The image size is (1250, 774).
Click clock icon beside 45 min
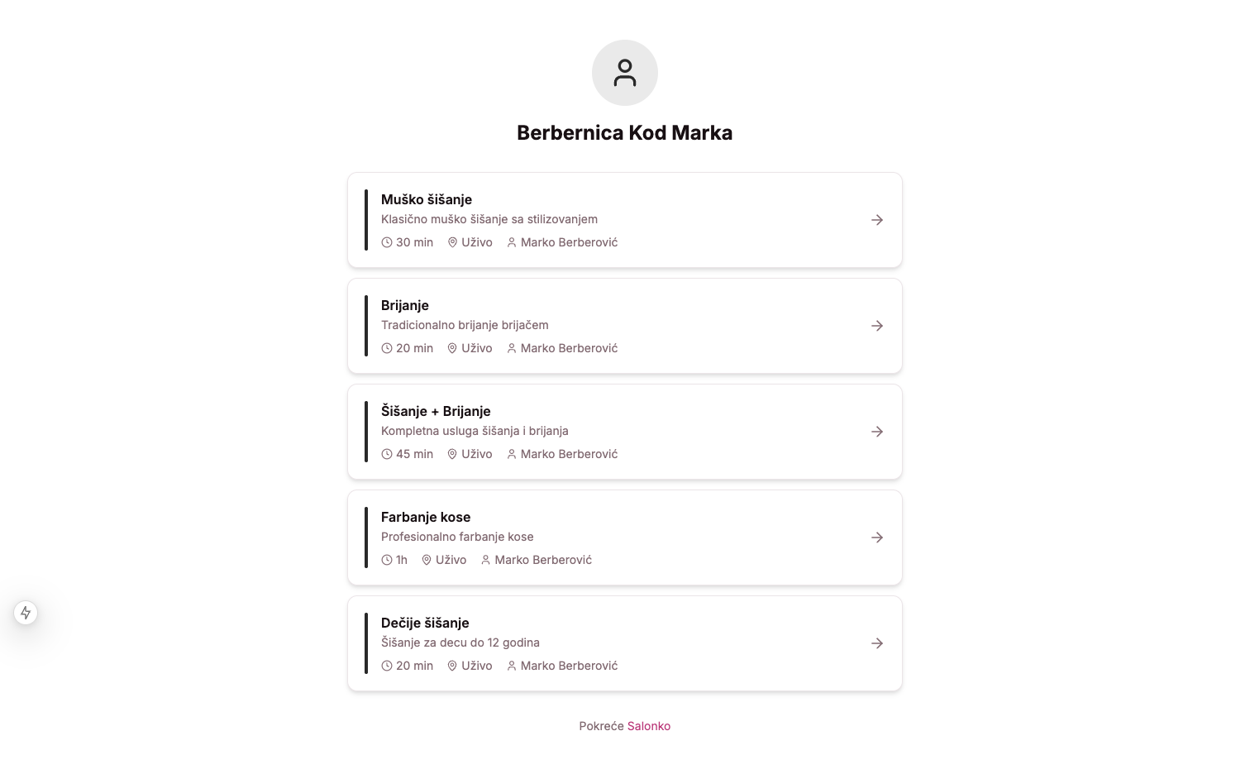click(x=386, y=454)
